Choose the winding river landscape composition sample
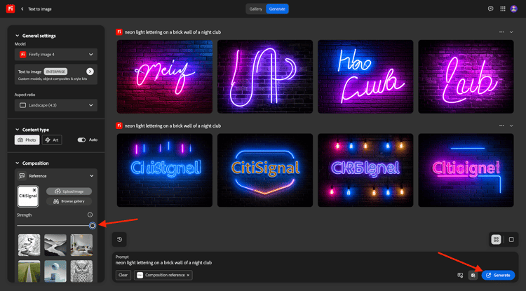Viewport: 526px width, 291px height. tap(55, 245)
